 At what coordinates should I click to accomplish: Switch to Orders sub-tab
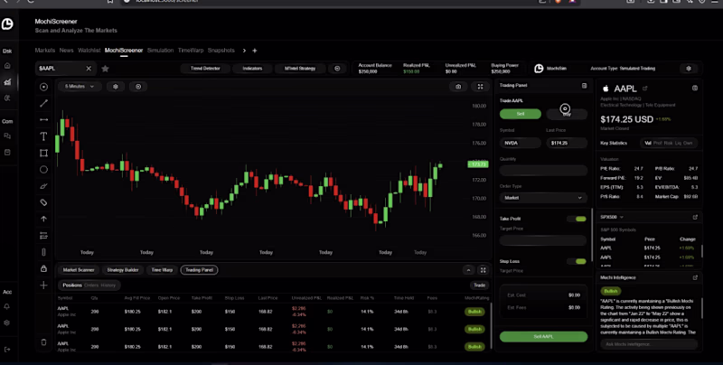coord(91,285)
